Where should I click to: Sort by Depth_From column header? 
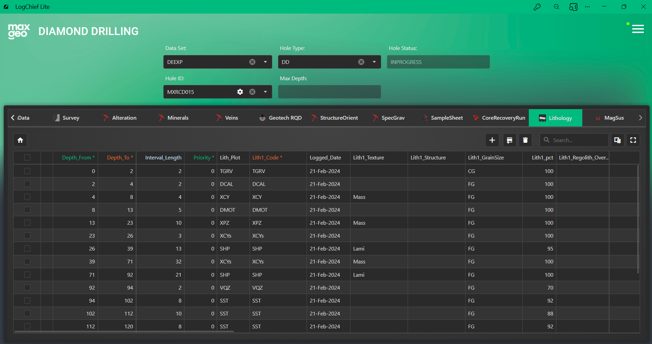coord(75,157)
